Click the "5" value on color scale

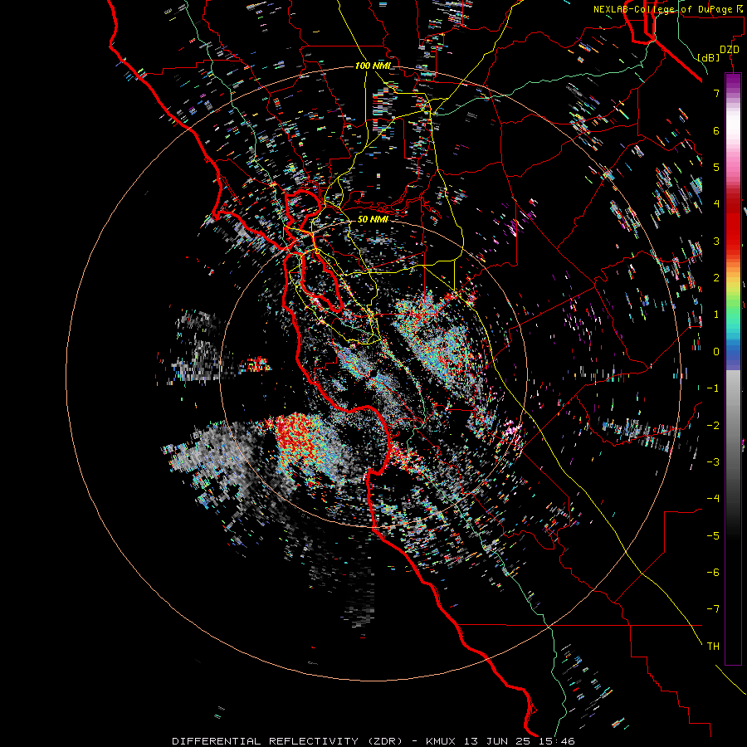click(716, 167)
